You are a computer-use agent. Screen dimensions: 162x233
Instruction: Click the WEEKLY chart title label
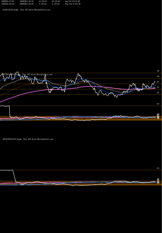click(28, 74)
